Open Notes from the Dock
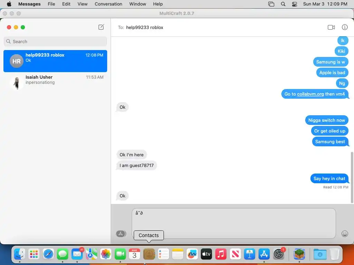 pos(178,254)
